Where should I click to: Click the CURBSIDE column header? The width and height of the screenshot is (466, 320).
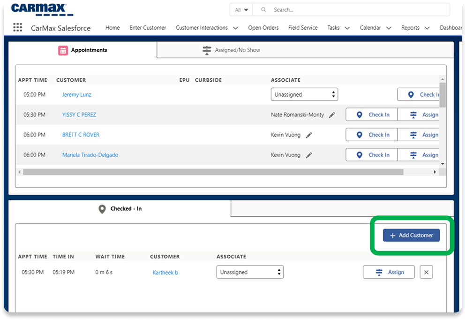pos(208,80)
